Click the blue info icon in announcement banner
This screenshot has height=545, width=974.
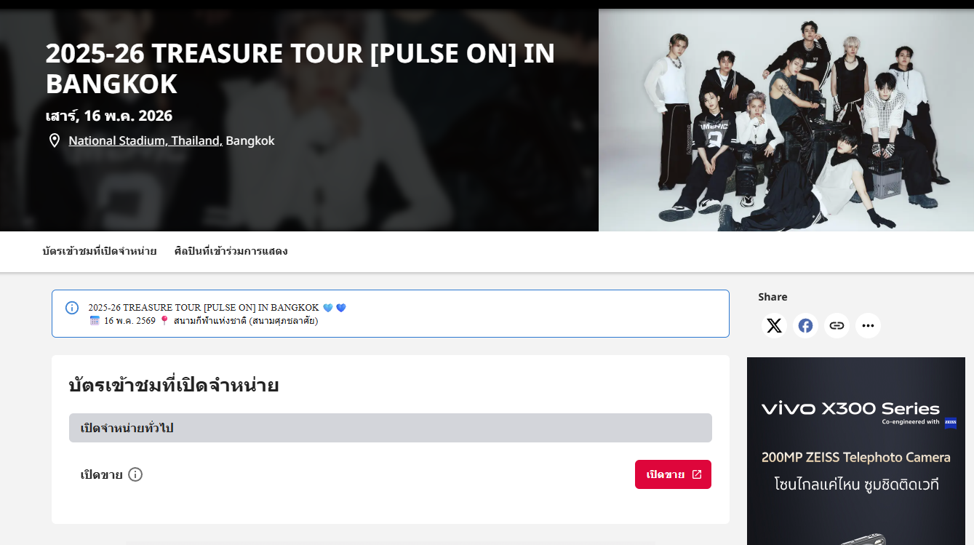(x=72, y=308)
